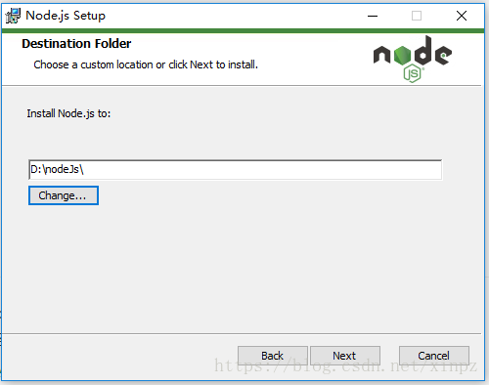Screen dimensions: 489x385
Task: Click the 'Install Node.js to:' label
Action: coord(68,113)
